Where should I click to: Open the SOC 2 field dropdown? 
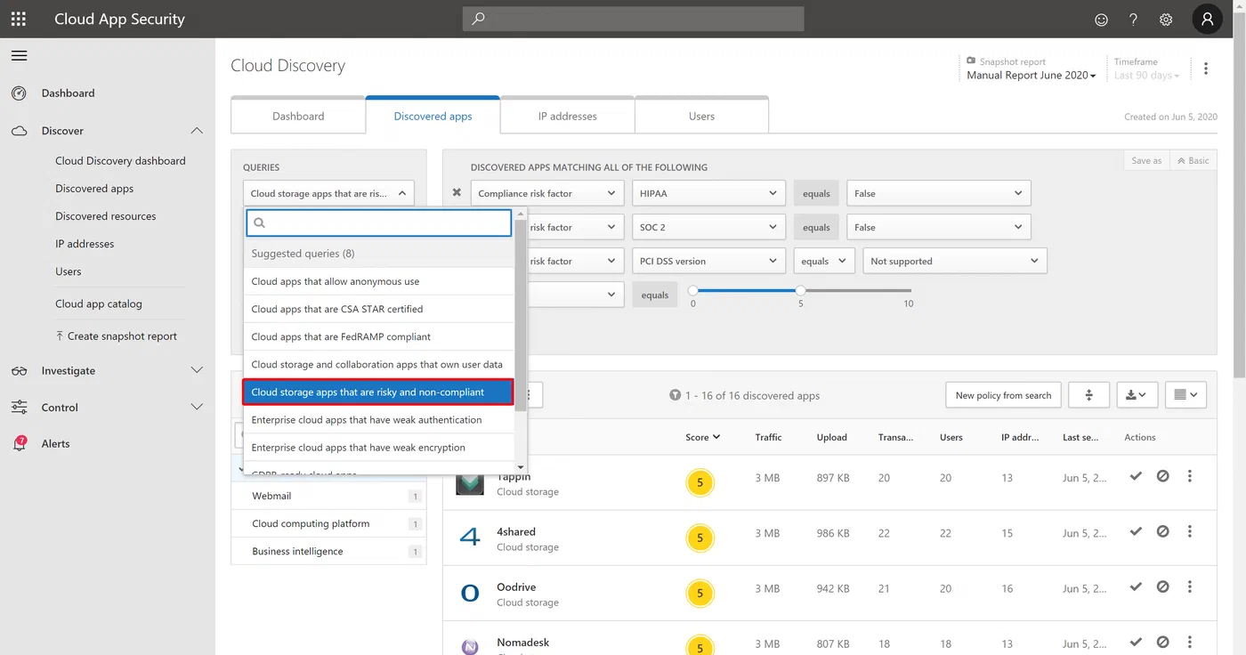coord(708,227)
